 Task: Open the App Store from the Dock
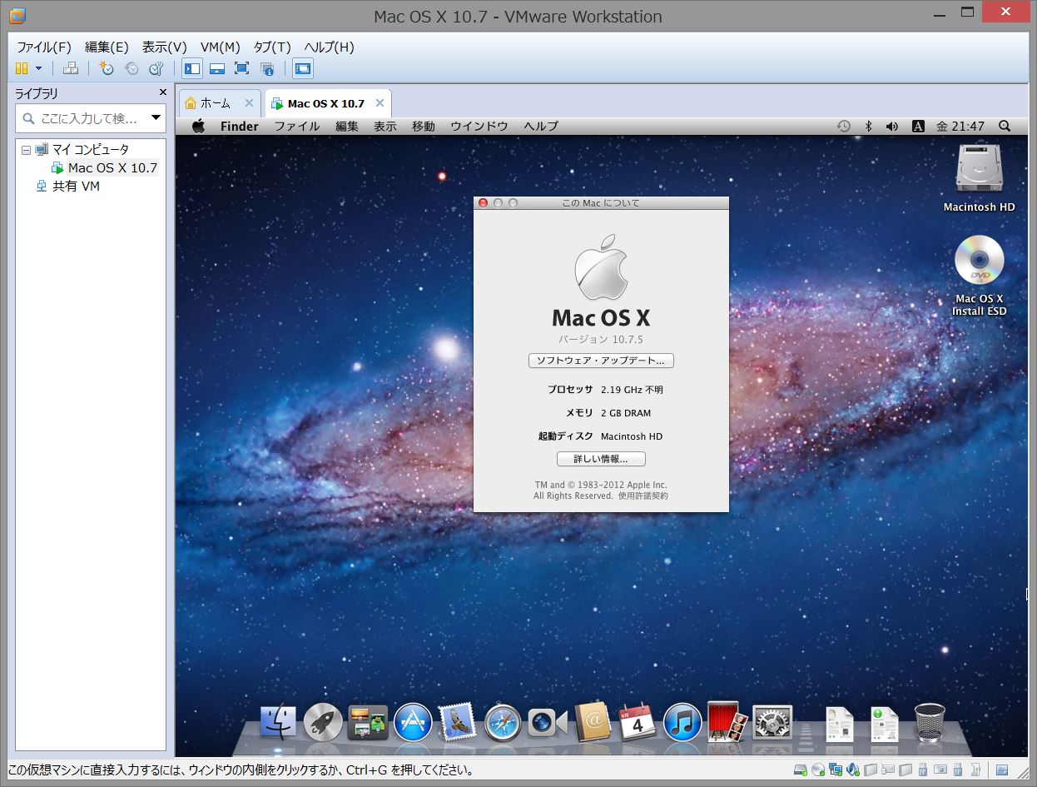[413, 722]
